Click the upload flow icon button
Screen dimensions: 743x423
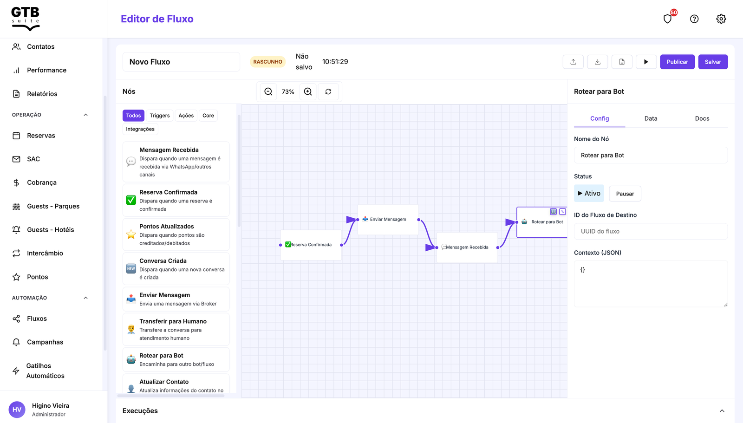(573, 62)
